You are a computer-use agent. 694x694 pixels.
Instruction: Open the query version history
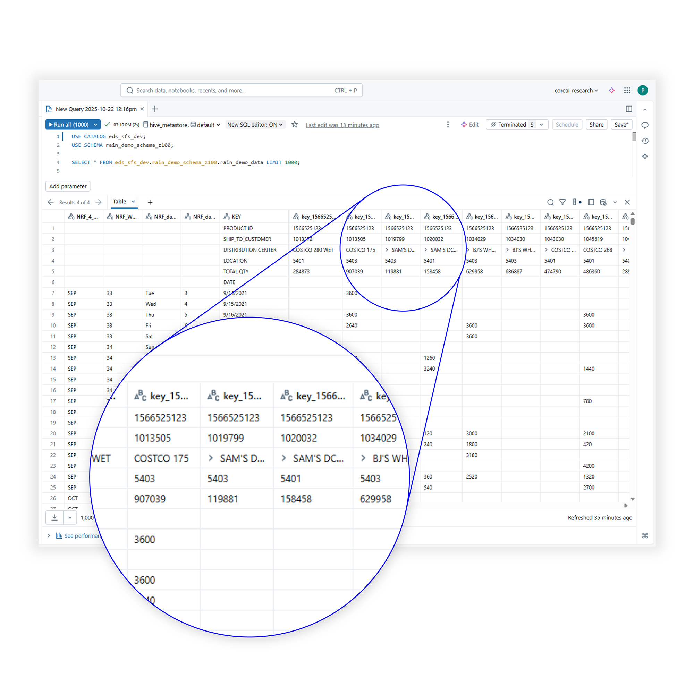645,141
